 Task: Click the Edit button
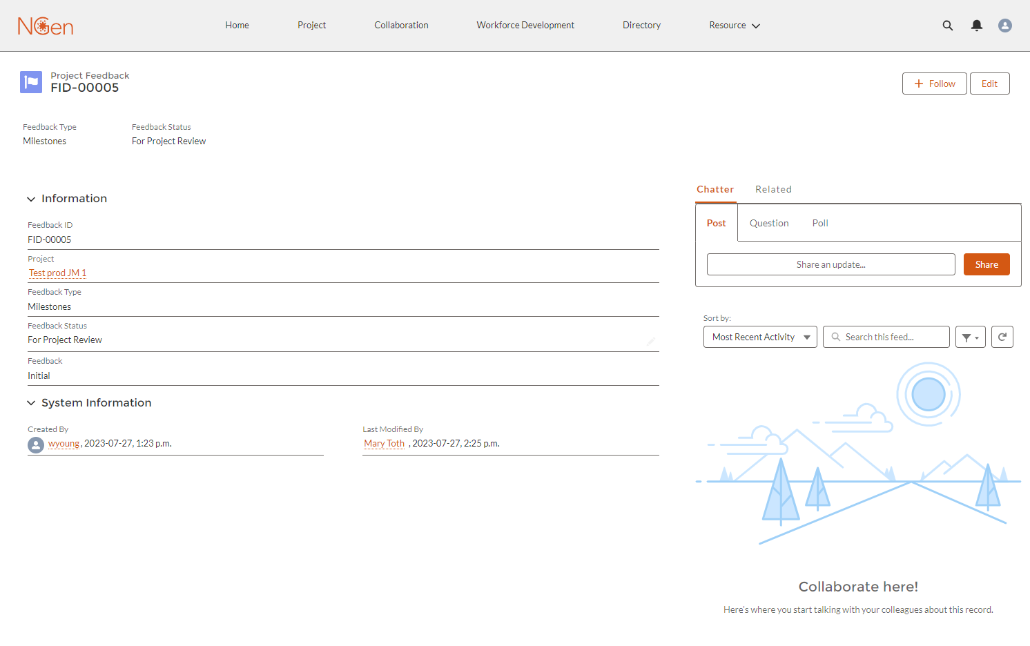990,84
